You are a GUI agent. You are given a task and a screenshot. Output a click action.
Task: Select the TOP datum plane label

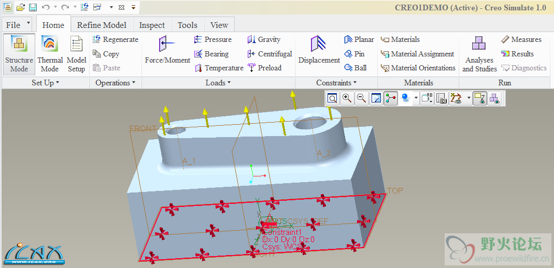(395, 191)
